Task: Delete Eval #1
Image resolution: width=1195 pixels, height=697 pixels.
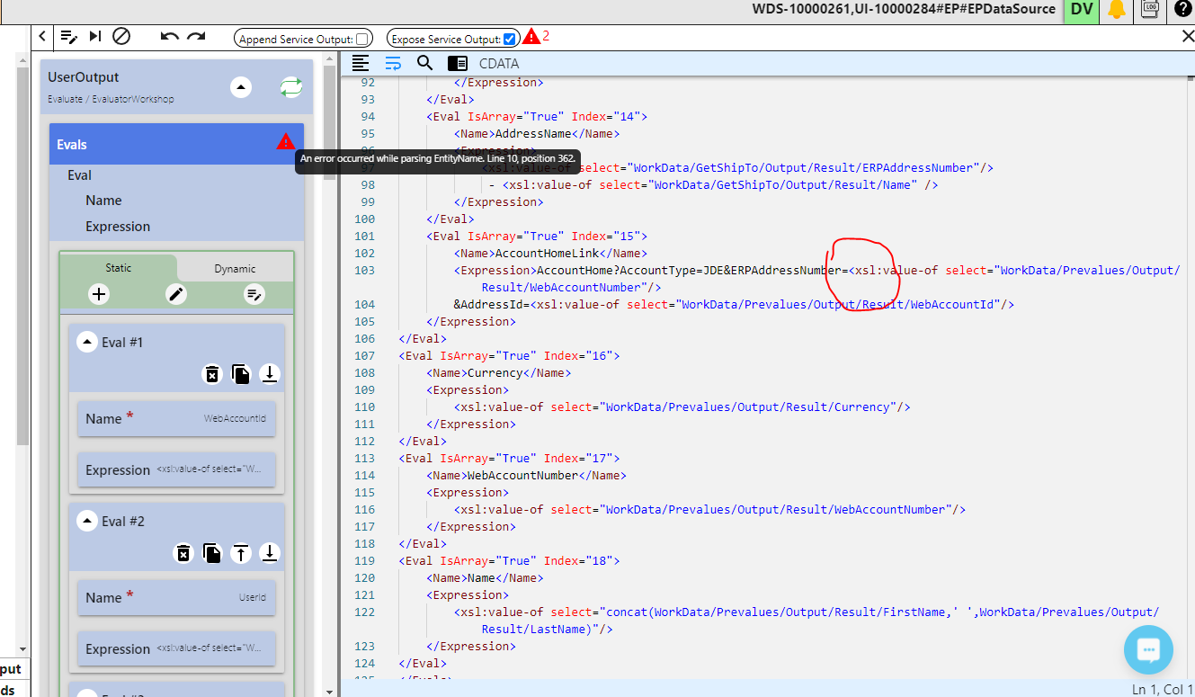Action: (x=211, y=374)
